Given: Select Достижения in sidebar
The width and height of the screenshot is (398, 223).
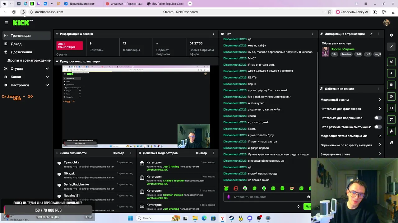Looking at the screenshot, I should click(26, 52).
